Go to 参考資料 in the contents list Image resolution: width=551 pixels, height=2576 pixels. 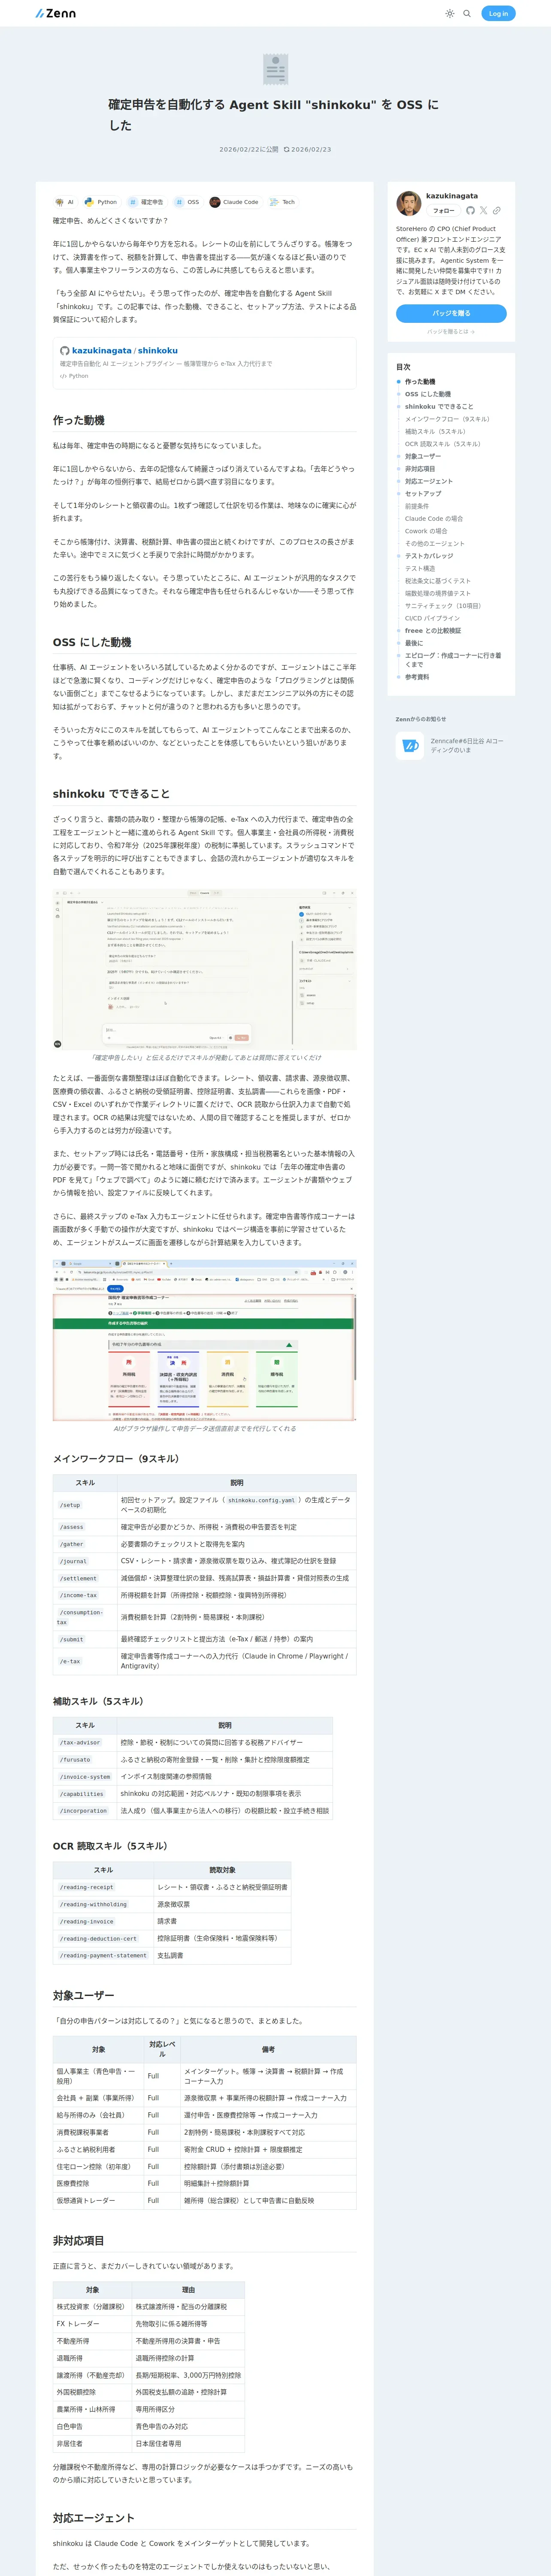click(x=417, y=677)
